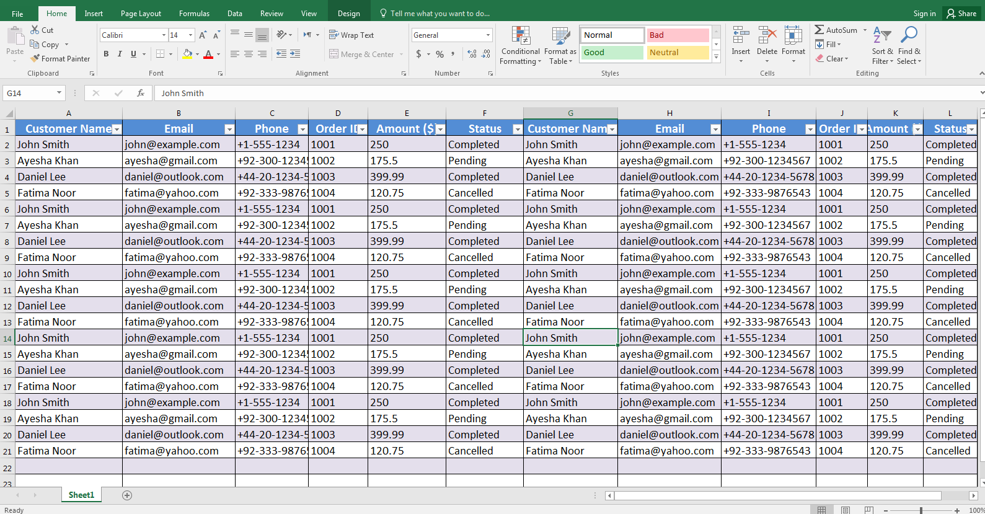Toggle Bold formatting
The width and height of the screenshot is (985, 514).
[106, 54]
